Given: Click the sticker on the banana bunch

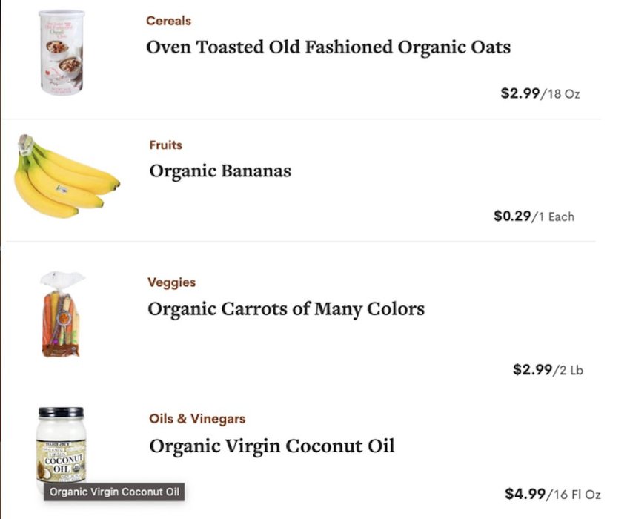Looking at the screenshot, I should [61, 188].
